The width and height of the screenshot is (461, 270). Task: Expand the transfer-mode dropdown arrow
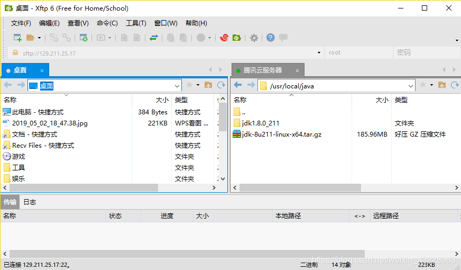(210, 38)
